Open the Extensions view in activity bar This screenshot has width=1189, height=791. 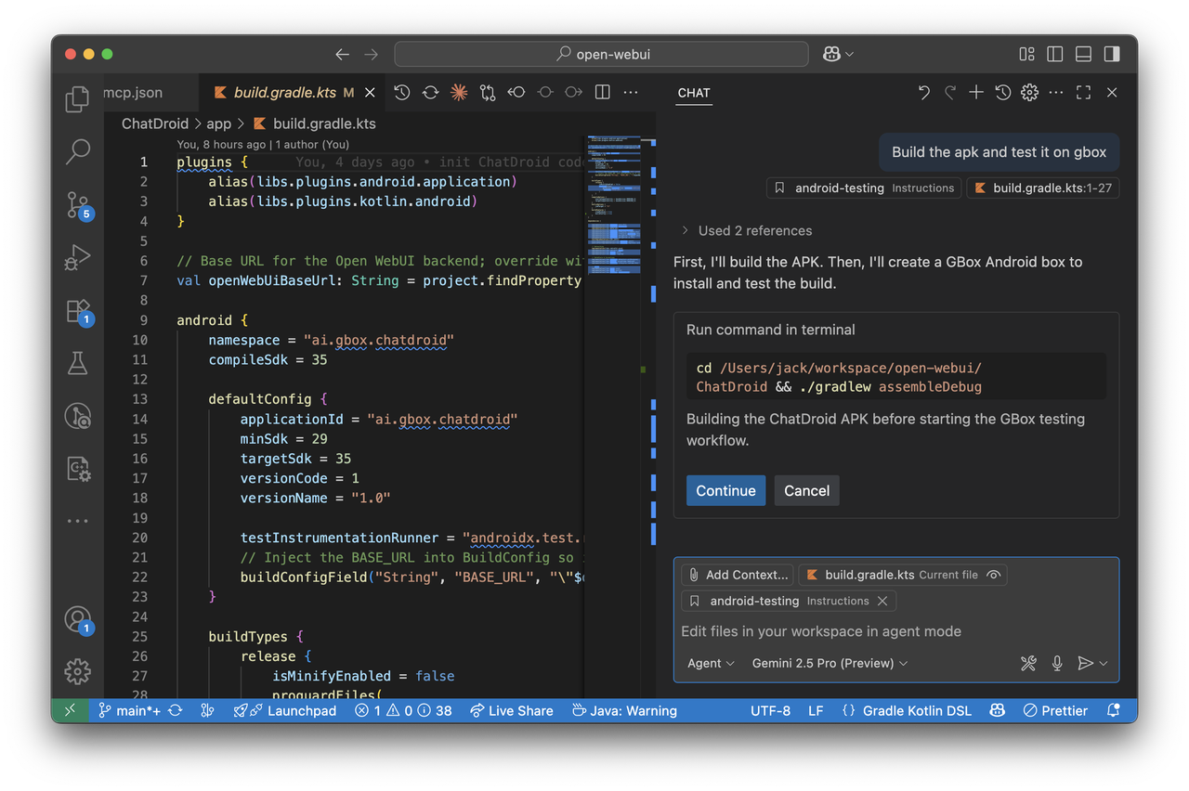coord(78,311)
